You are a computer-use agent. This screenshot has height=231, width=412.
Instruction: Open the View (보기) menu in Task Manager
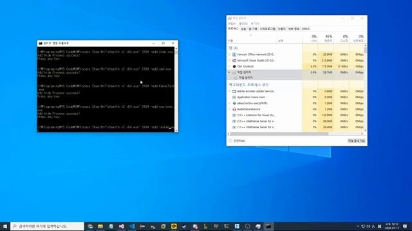(x=255, y=24)
